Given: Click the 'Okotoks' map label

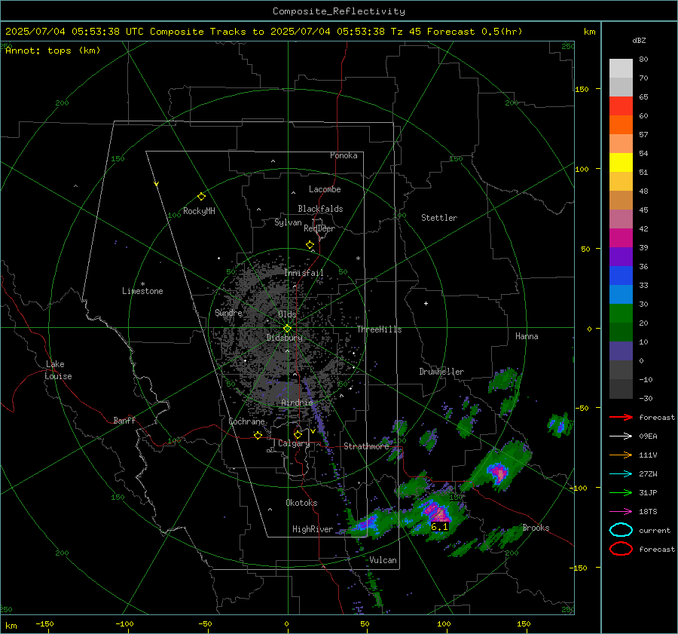Looking at the screenshot, I should [301, 503].
